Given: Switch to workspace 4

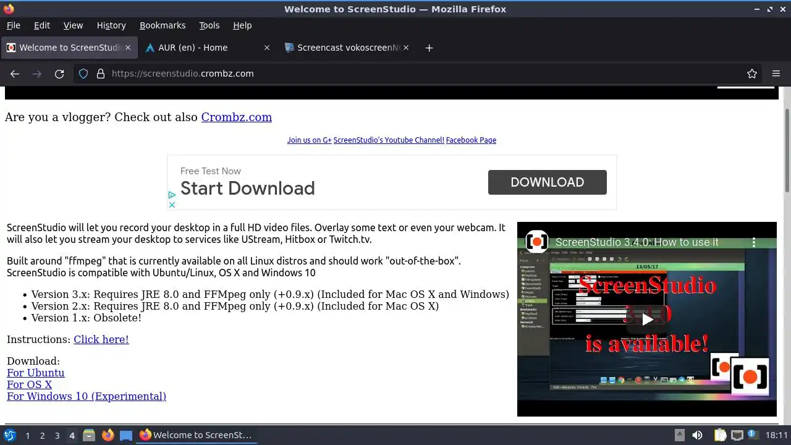Looking at the screenshot, I should pos(72,436).
